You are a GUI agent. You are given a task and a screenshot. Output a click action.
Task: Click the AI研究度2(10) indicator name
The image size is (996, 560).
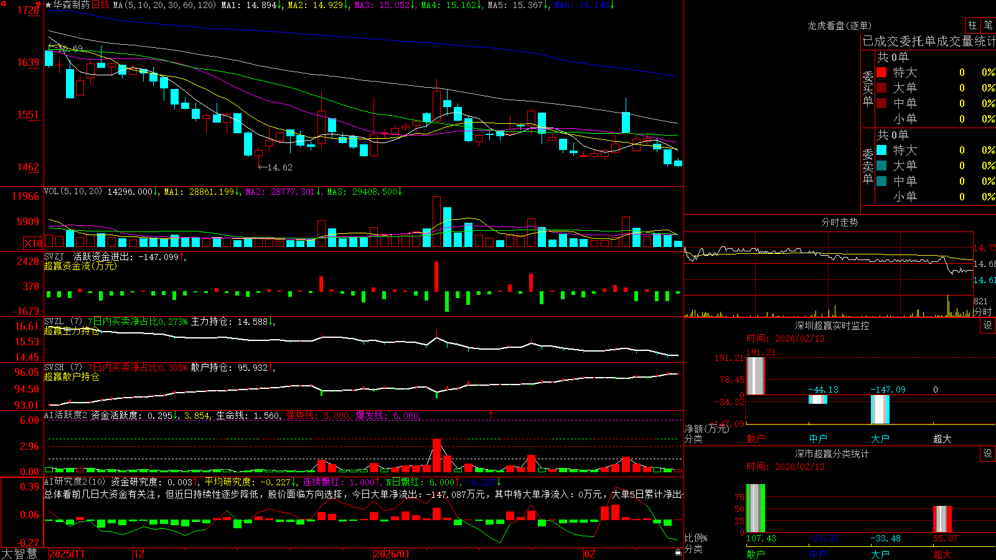pyautogui.click(x=75, y=482)
